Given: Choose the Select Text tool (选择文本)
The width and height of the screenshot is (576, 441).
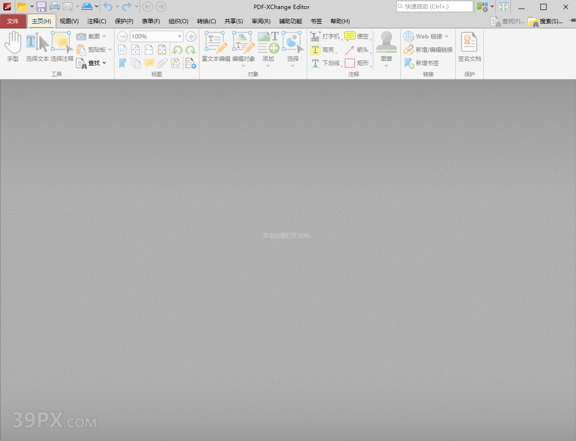Looking at the screenshot, I should 38,47.
